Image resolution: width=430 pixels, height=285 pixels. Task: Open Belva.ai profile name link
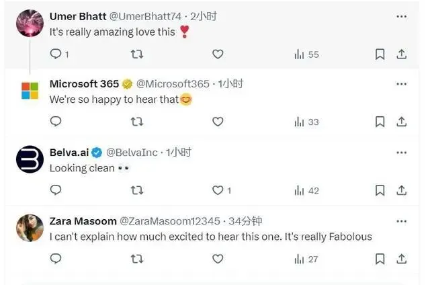[x=69, y=152]
